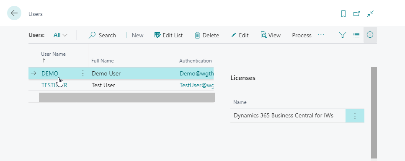The image size is (405, 161).
Task: Open page in new window icon
Action: [357, 14]
